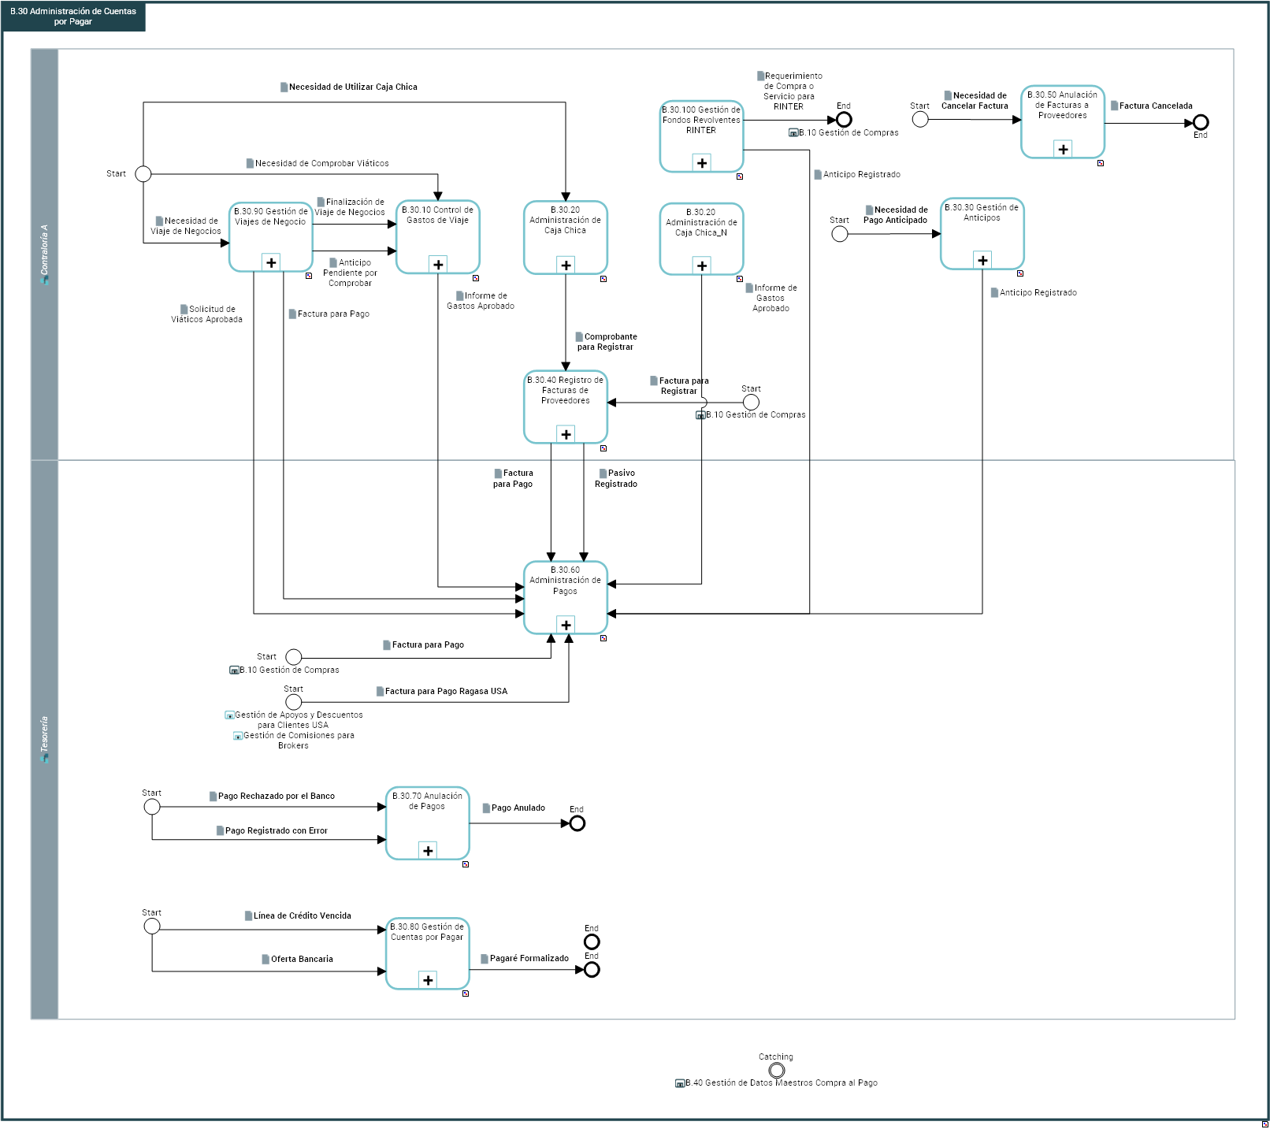Select the Start event for Factura para Pago Ragasa USA

[294, 701]
